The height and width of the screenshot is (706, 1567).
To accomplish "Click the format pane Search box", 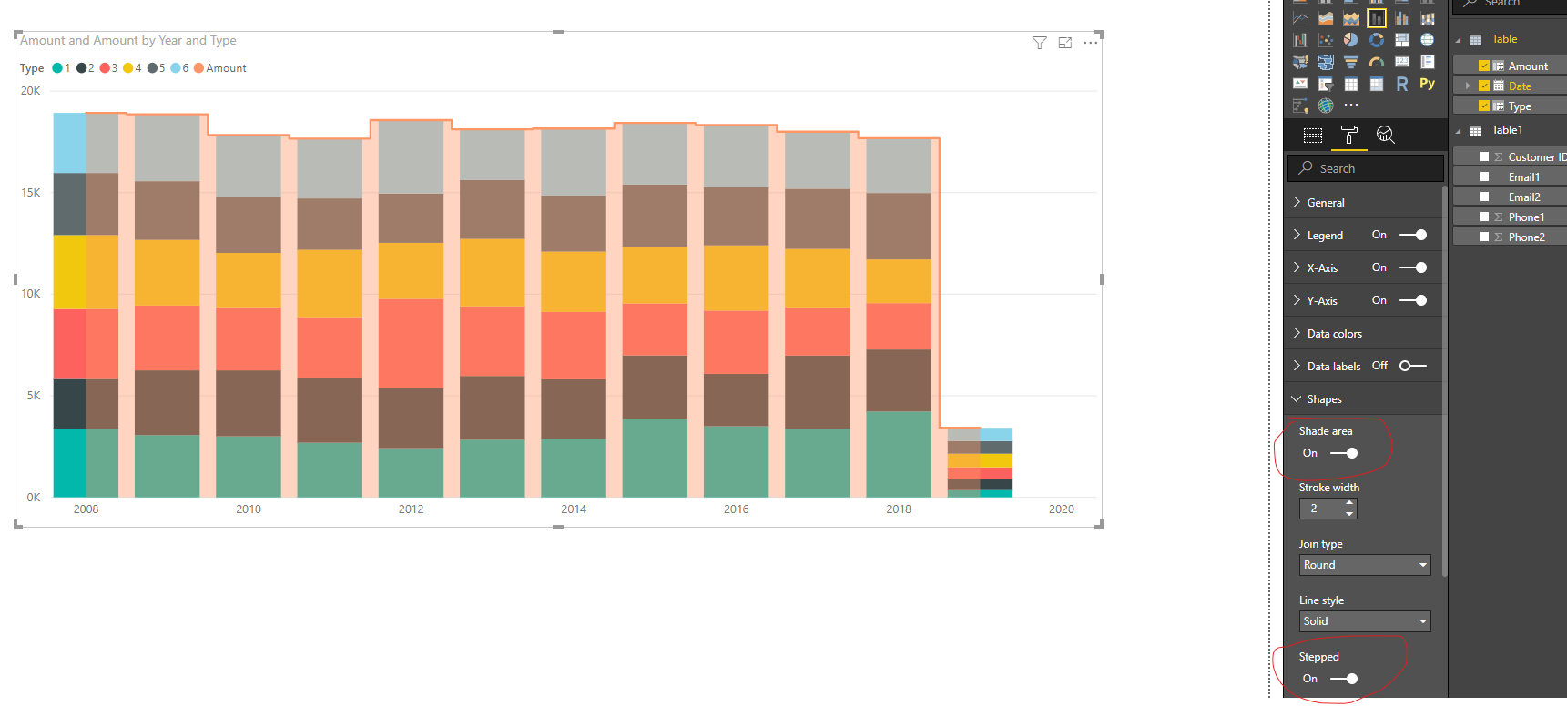I will tap(1365, 168).
